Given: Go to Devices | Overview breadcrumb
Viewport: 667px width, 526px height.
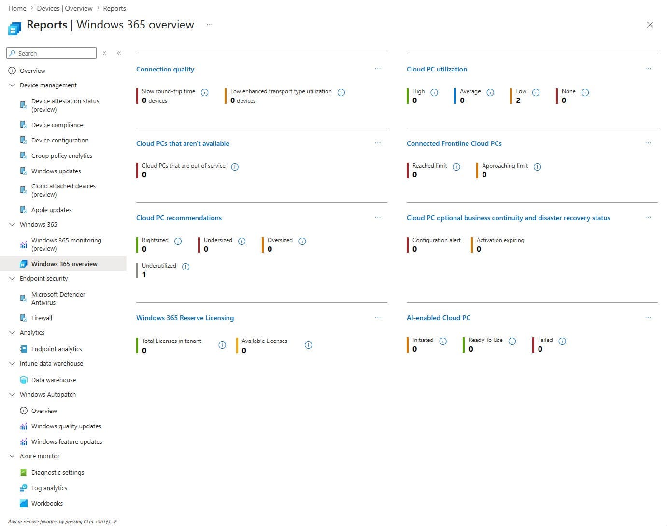Looking at the screenshot, I should click(x=65, y=8).
